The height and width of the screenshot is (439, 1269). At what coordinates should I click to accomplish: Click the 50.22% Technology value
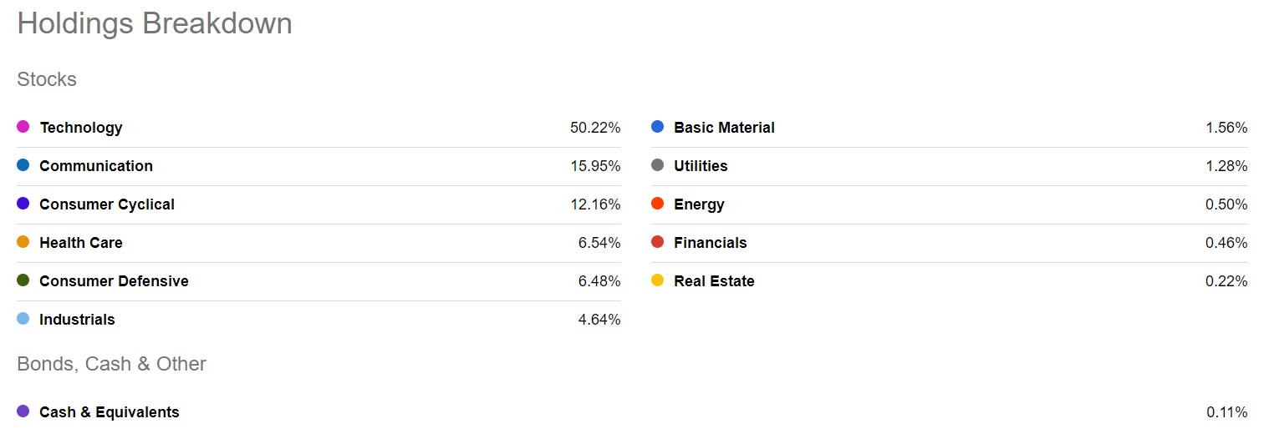coord(595,128)
